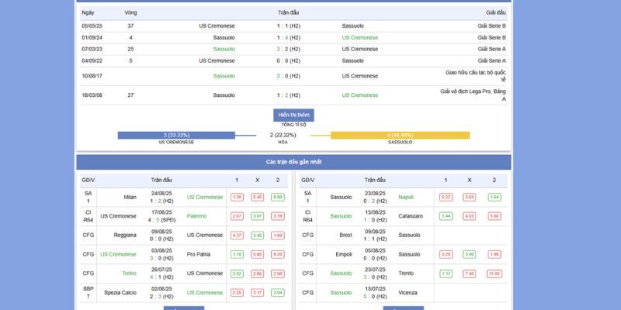Image resolution: width=621 pixels, height=310 pixels.
Task: Click the 3.00 draw odds, Empoli match
Action: [x=470, y=254]
